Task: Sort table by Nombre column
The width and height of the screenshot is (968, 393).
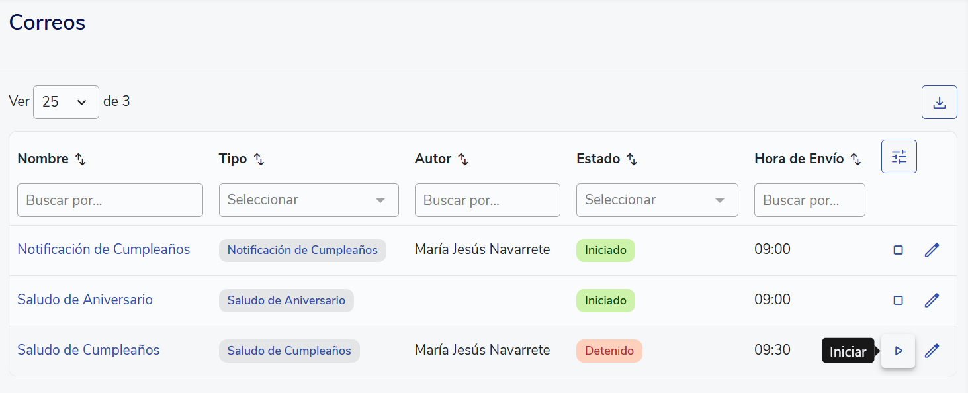Action: [80, 159]
